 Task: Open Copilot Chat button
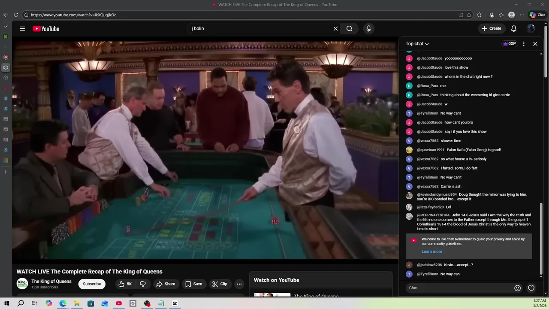click(537, 15)
